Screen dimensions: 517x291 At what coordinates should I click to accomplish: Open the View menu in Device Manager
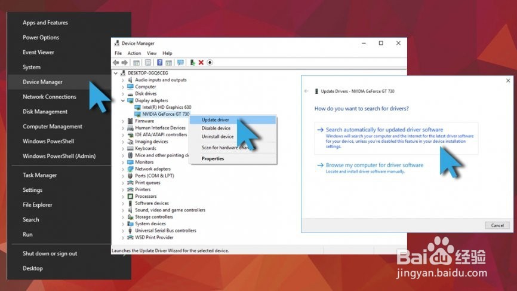coord(152,53)
